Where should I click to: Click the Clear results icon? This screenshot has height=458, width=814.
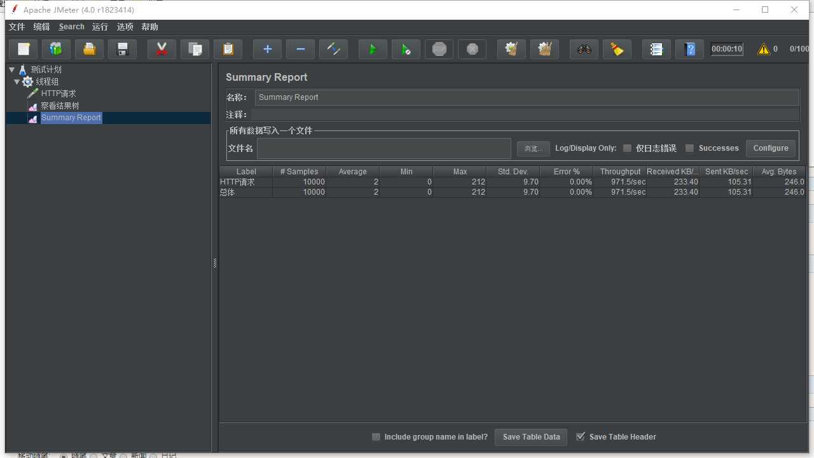512,49
